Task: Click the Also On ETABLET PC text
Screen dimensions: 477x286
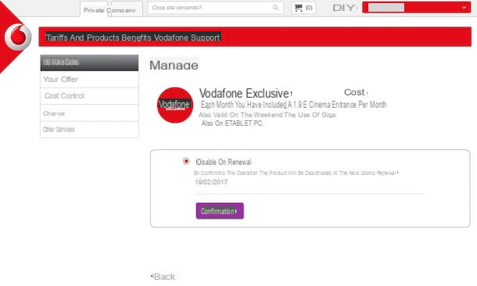Action: coord(232,123)
